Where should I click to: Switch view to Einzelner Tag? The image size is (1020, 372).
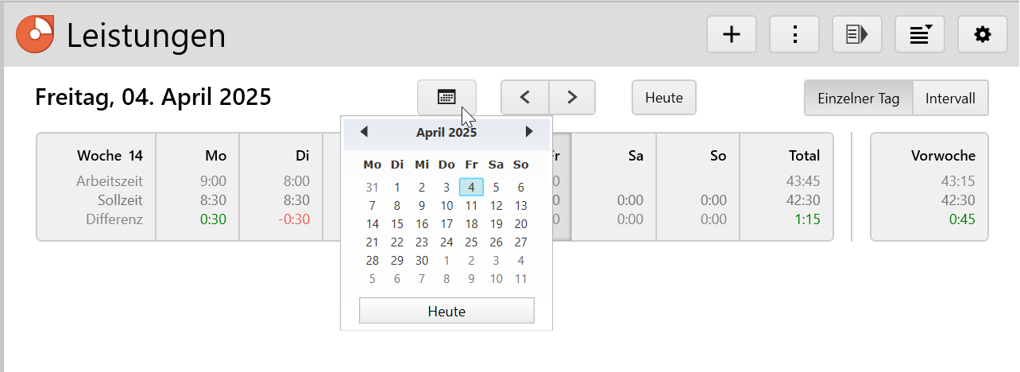[x=859, y=99]
